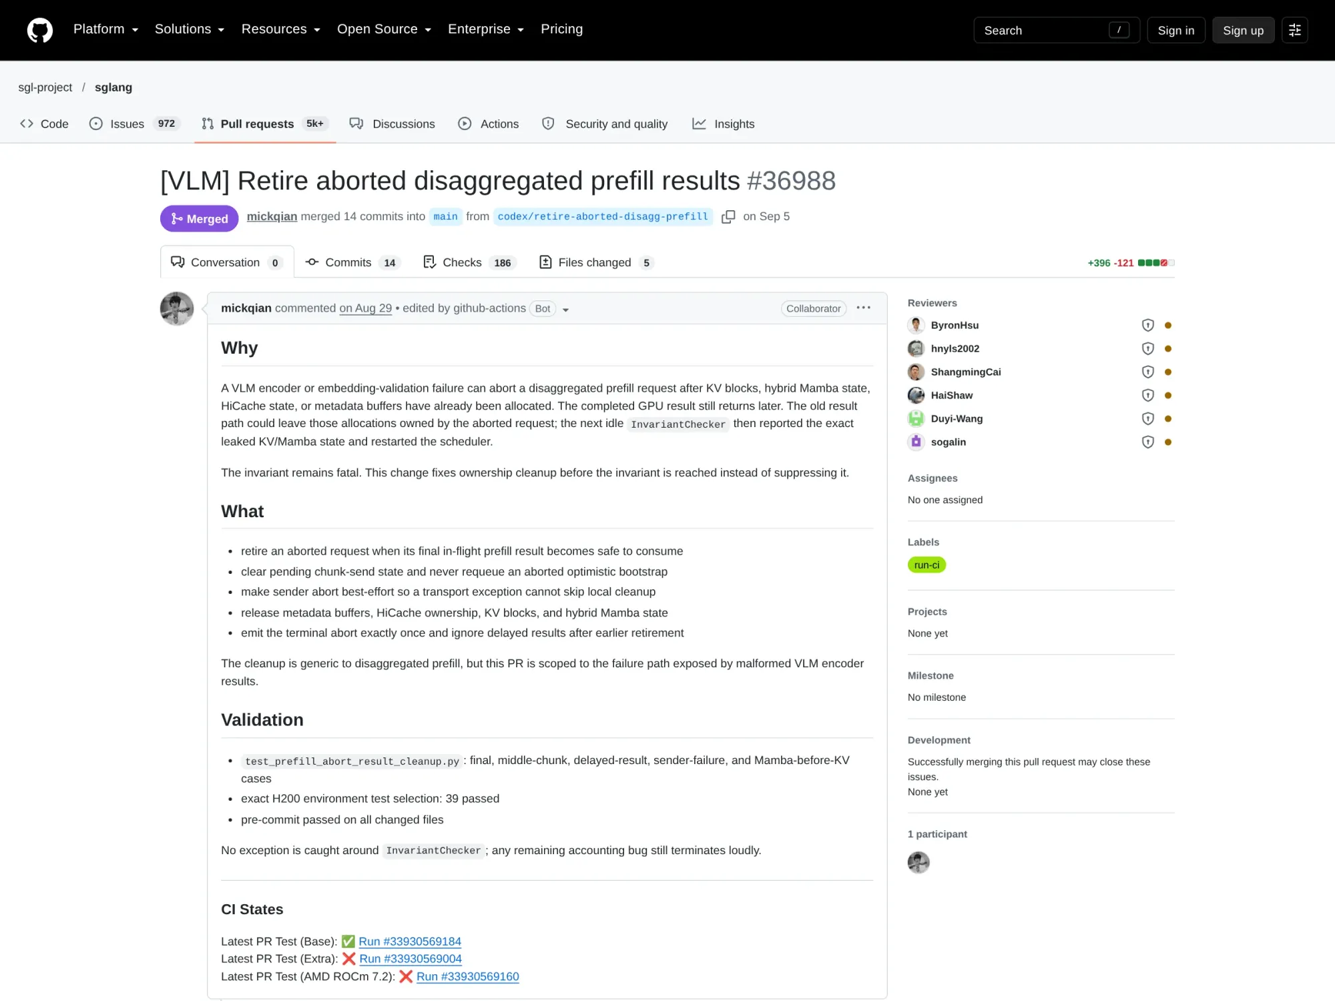Open the edit history dropdown arrow
Screen dimensions: 1335x1001
click(565, 310)
